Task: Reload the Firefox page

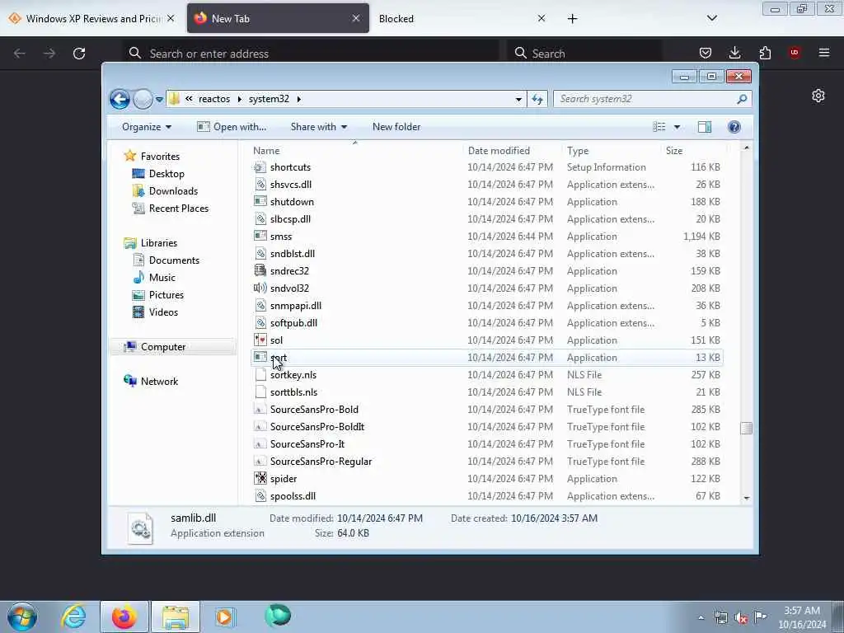Action: pyautogui.click(x=79, y=54)
